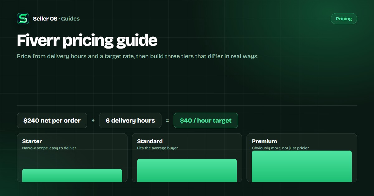
Task: Click the division symbol between chips
Action: (x=93, y=120)
